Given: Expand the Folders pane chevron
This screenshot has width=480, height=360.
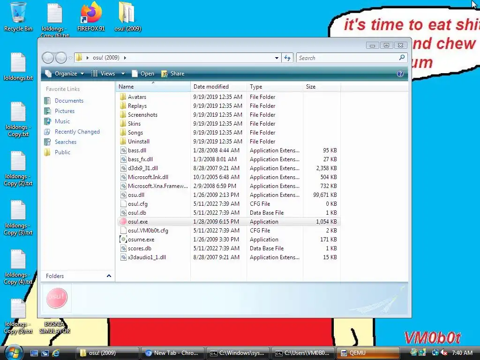Looking at the screenshot, I should click(x=109, y=276).
